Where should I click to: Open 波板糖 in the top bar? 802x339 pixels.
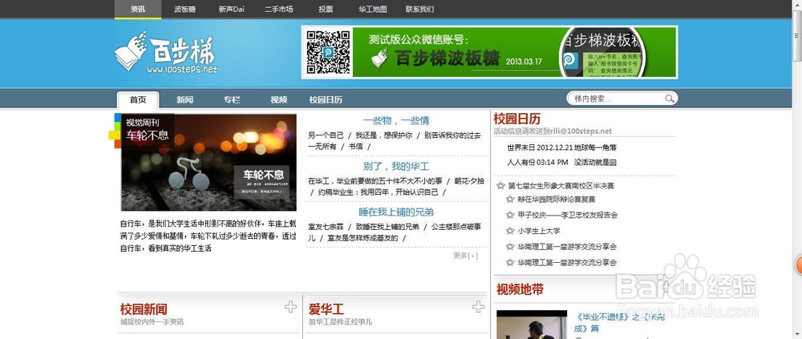184,9
